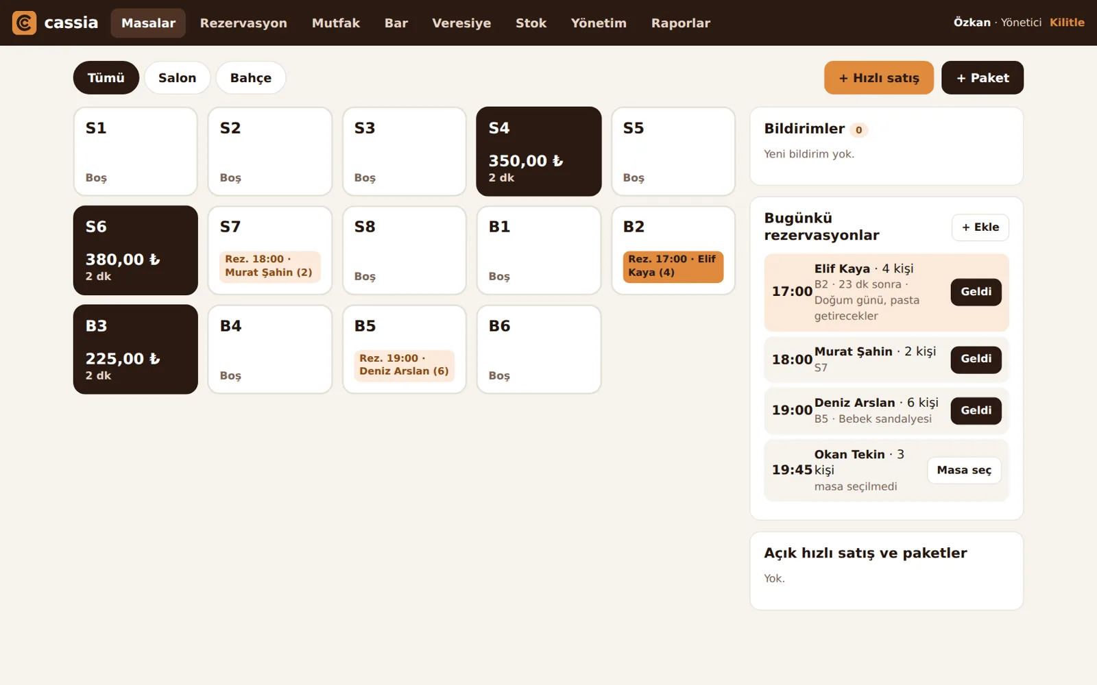Filter tables by Salon

(x=178, y=77)
